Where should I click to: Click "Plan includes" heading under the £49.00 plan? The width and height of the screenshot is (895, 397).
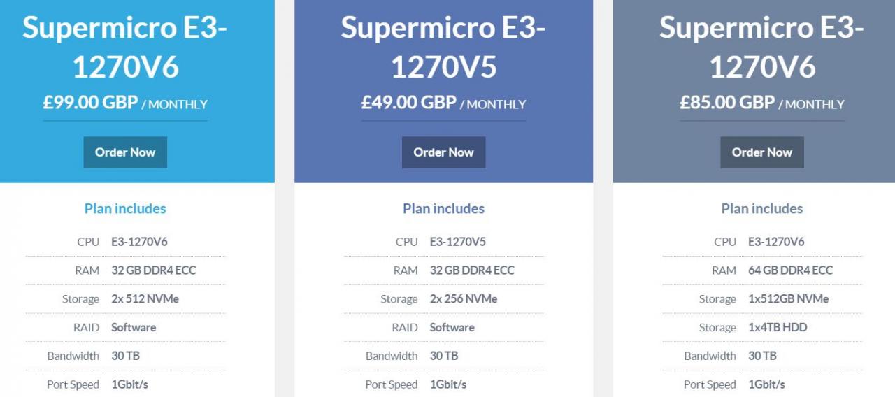[443, 208]
